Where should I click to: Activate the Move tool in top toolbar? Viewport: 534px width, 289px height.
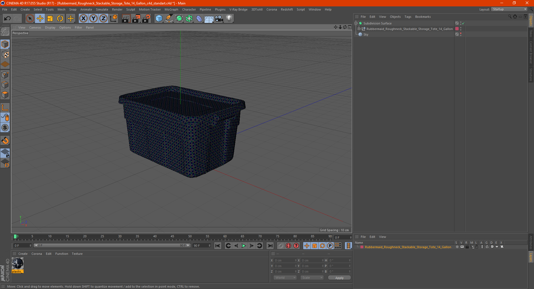click(40, 19)
